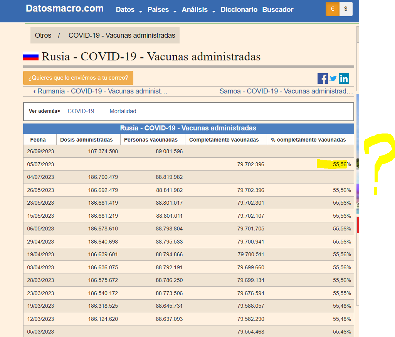Select fully vaccinated value 79.554.468
The image size is (395, 337).
250,332
